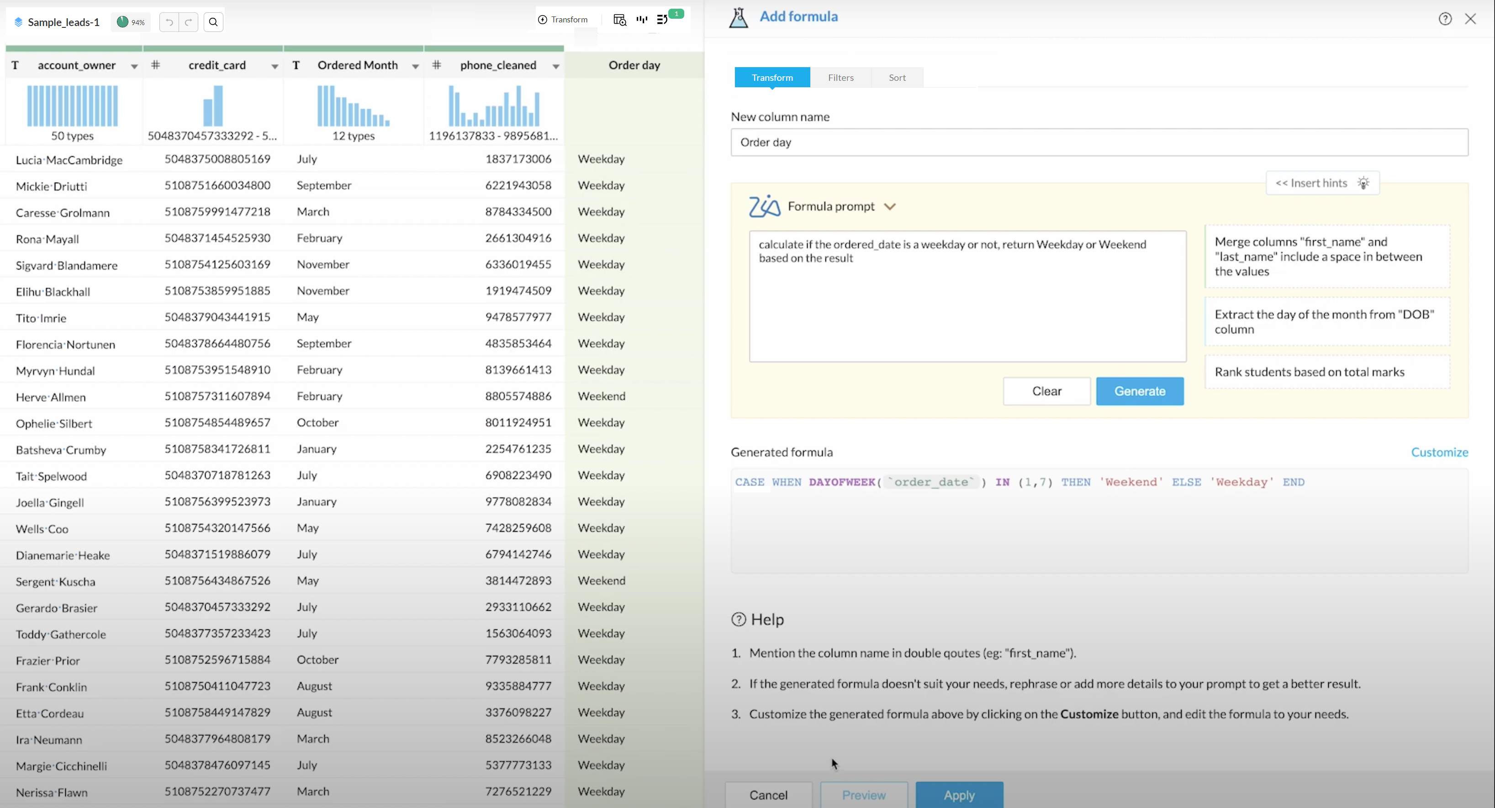Open the ruleset steps icon with badge

click(x=663, y=20)
